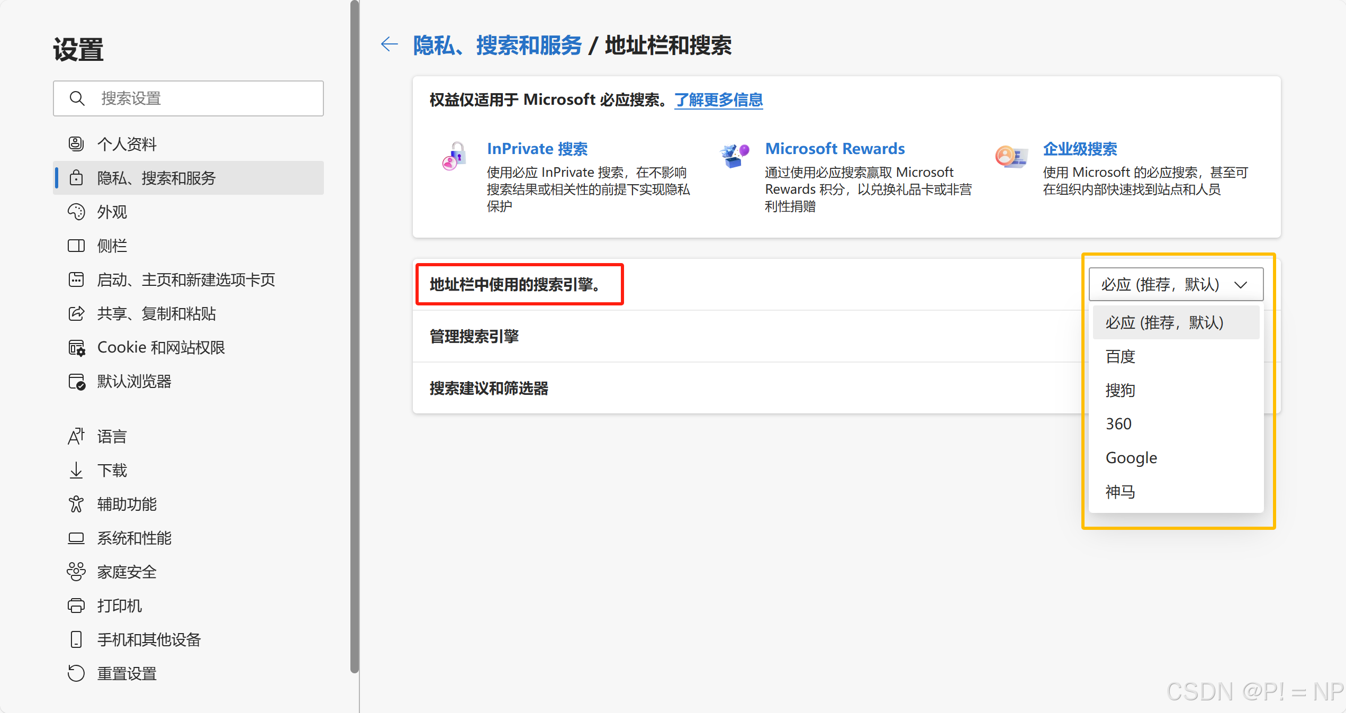The image size is (1346, 713).
Task: Click the 了解更多信息 link
Action: [x=718, y=100]
